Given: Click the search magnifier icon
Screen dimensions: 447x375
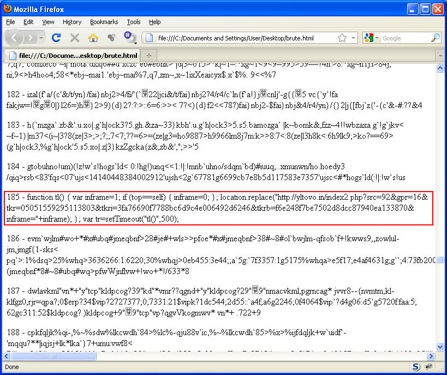Looking at the screenshot, I should pos(435,38).
